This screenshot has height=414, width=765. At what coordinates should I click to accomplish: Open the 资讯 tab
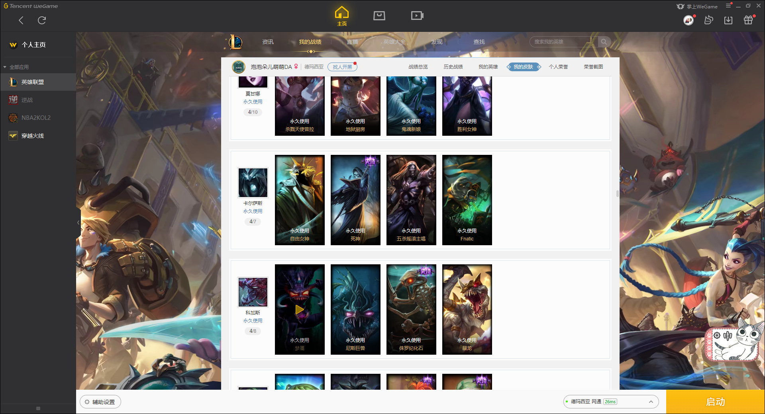(x=268, y=42)
